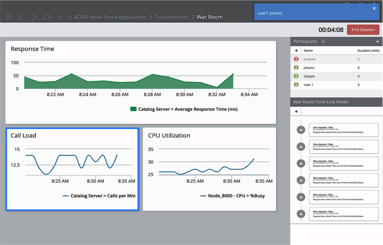Toggle Catalog Server Calls per Min legend

99,196
